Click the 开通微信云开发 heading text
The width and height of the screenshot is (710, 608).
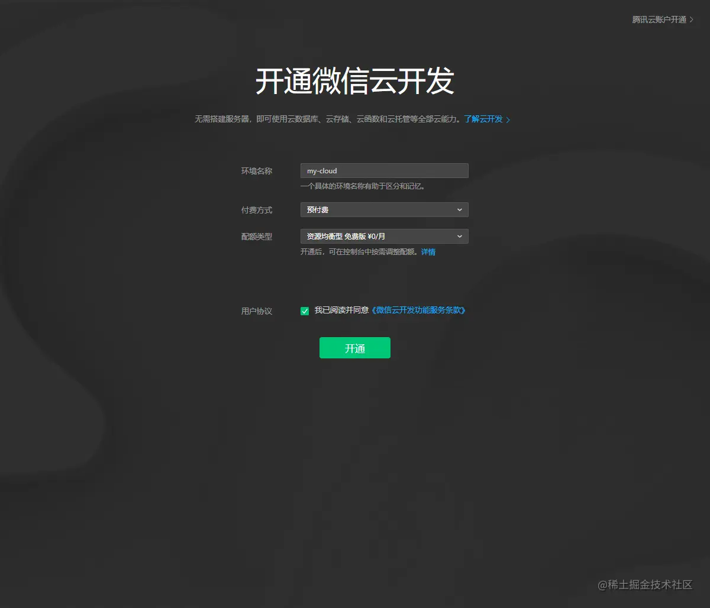point(355,82)
